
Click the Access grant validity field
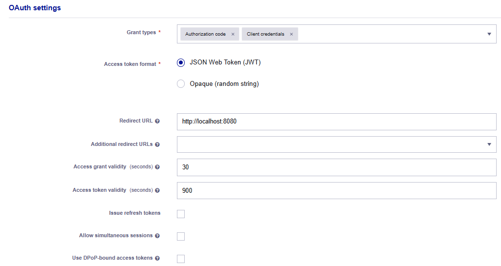[x=336, y=167]
